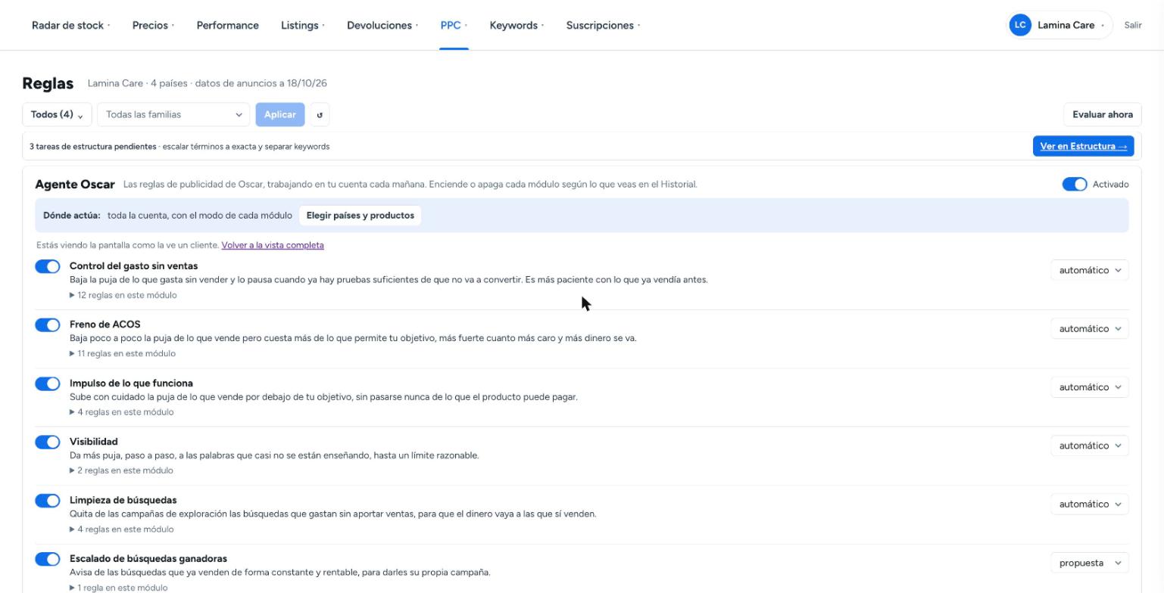
Task: Change Impulso de lo que funciona mode dropdown
Action: 1089,387
